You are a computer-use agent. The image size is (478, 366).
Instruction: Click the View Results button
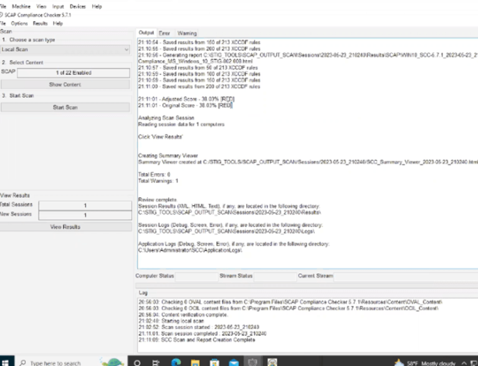pos(65,227)
